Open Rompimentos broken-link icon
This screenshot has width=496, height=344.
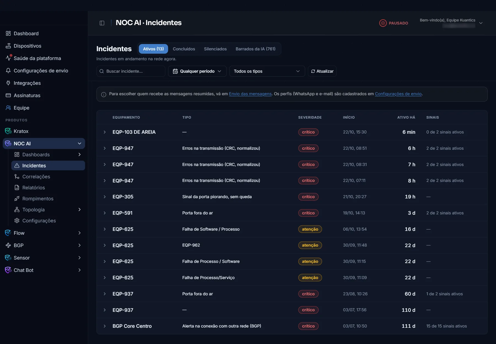17,199
